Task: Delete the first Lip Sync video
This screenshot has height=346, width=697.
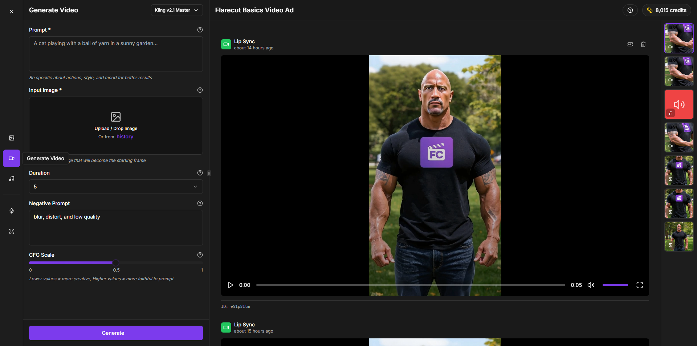Action: [x=643, y=44]
